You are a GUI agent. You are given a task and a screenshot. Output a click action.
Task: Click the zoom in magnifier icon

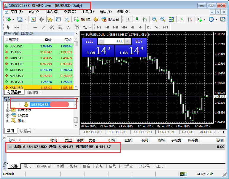(154, 20)
